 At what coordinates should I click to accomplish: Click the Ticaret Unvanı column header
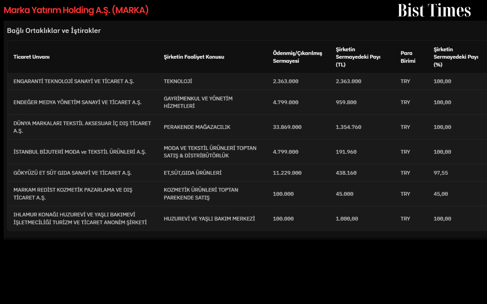coord(31,57)
